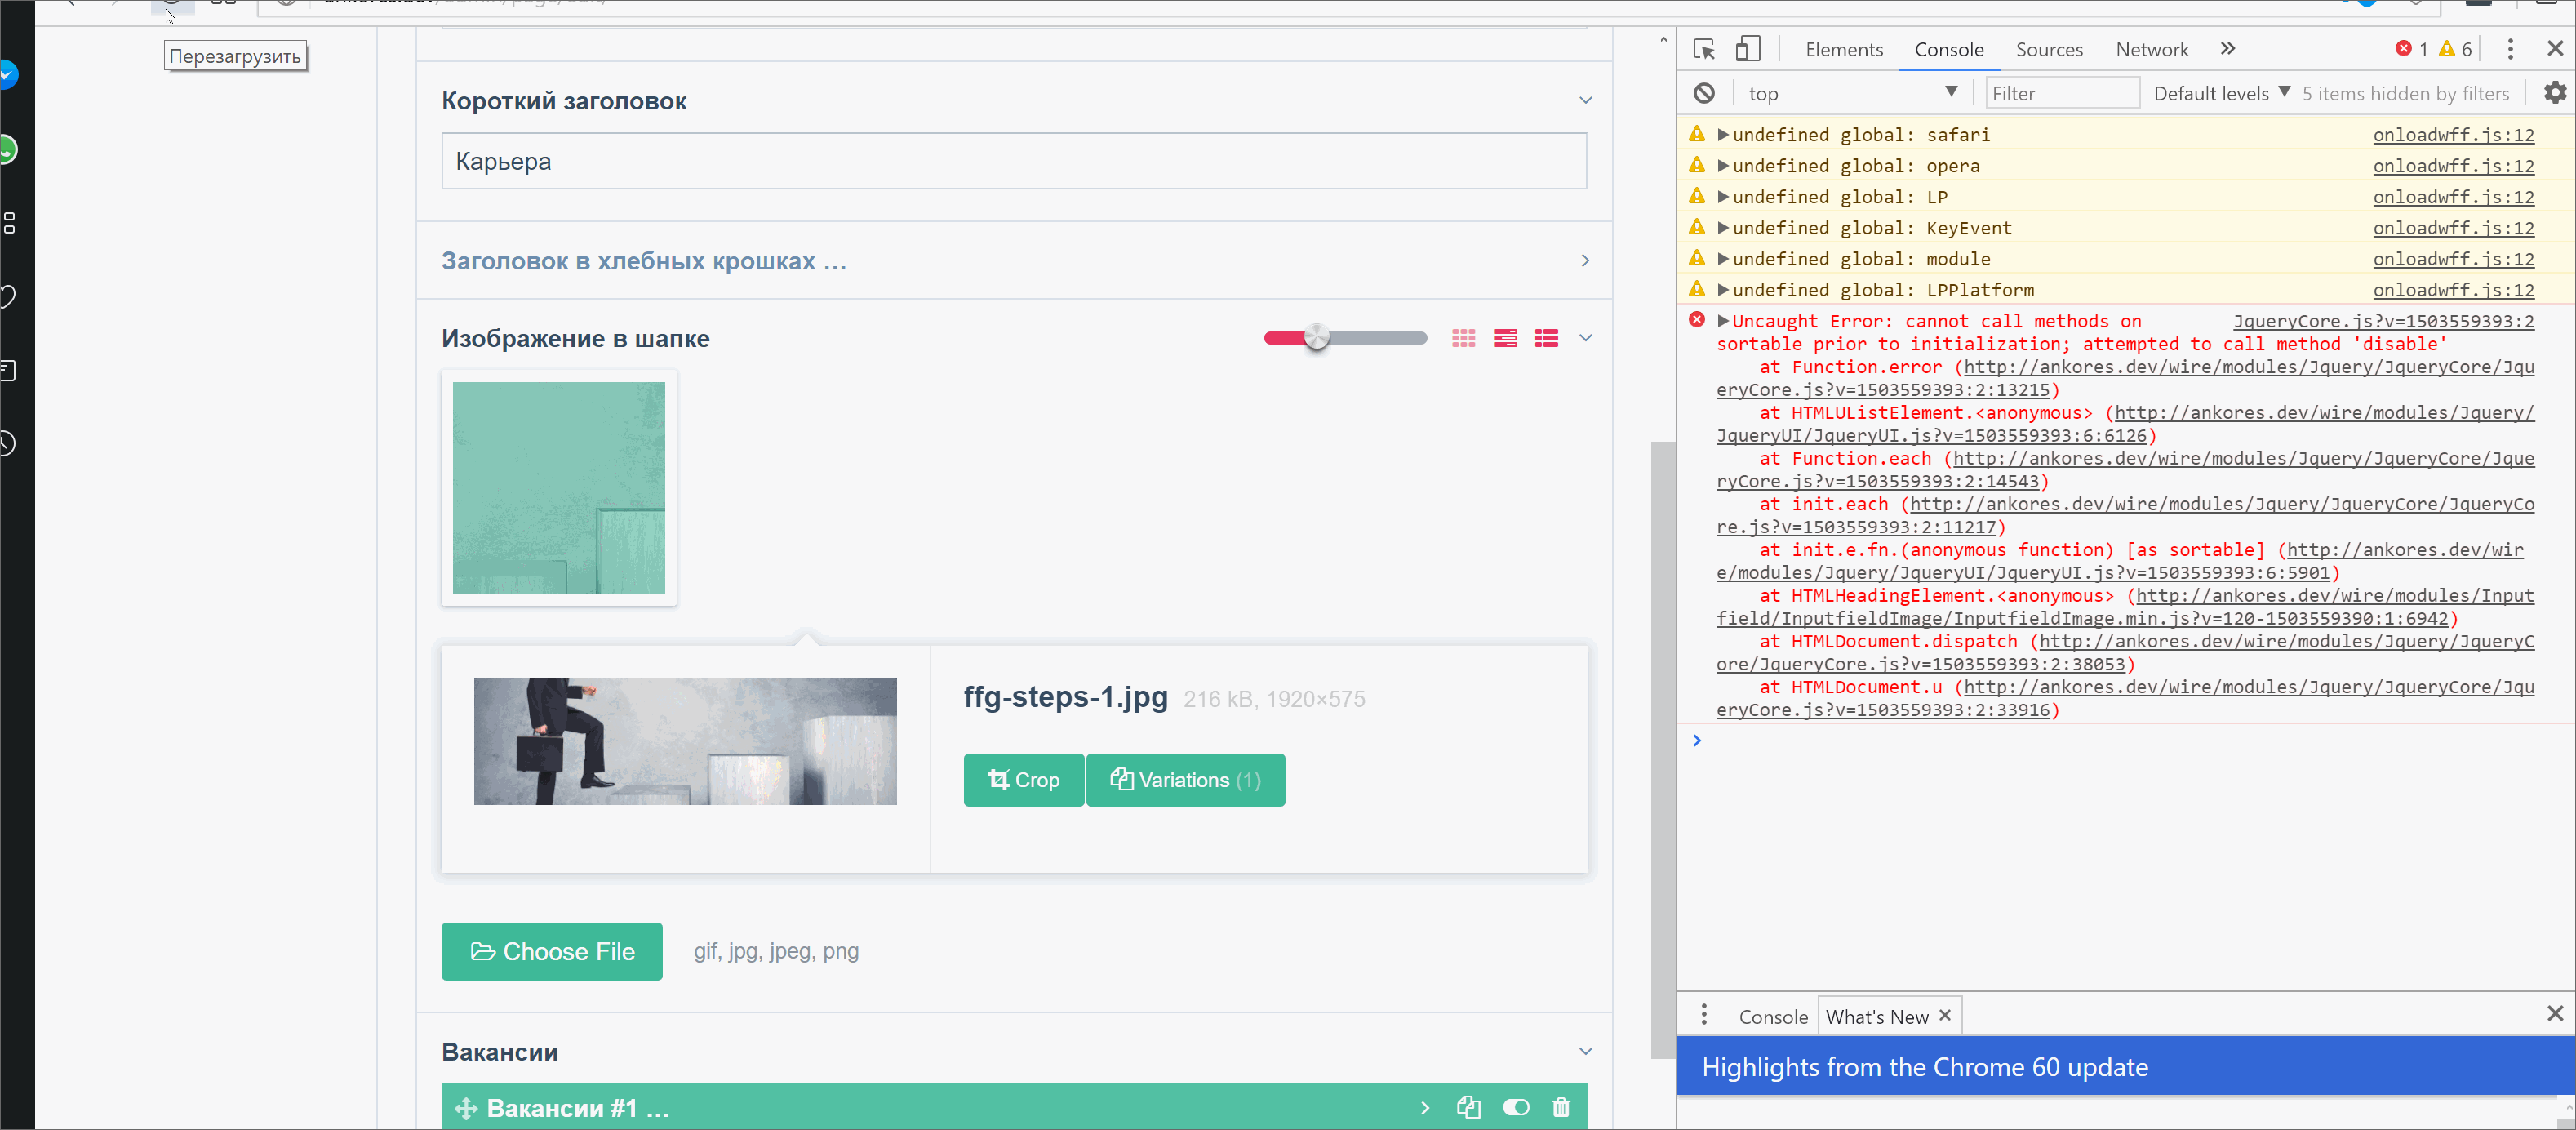2576x1130 pixels.
Task: Click the Variations (1) button on the image
Action: point(1185,780)
